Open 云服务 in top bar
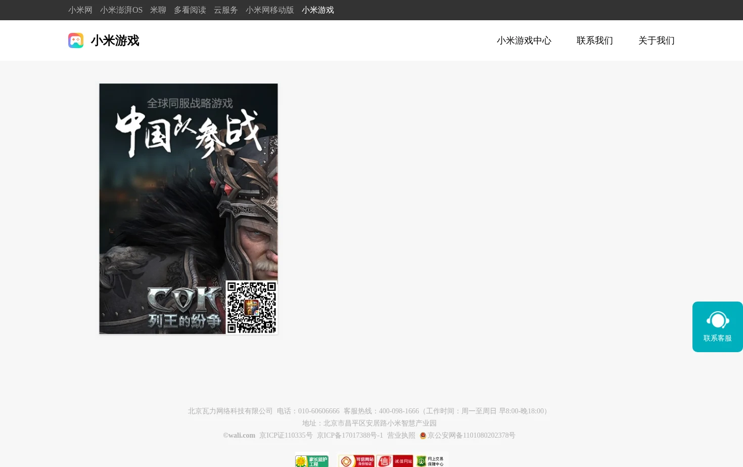 pyautogui.click(x=226, y=10)
